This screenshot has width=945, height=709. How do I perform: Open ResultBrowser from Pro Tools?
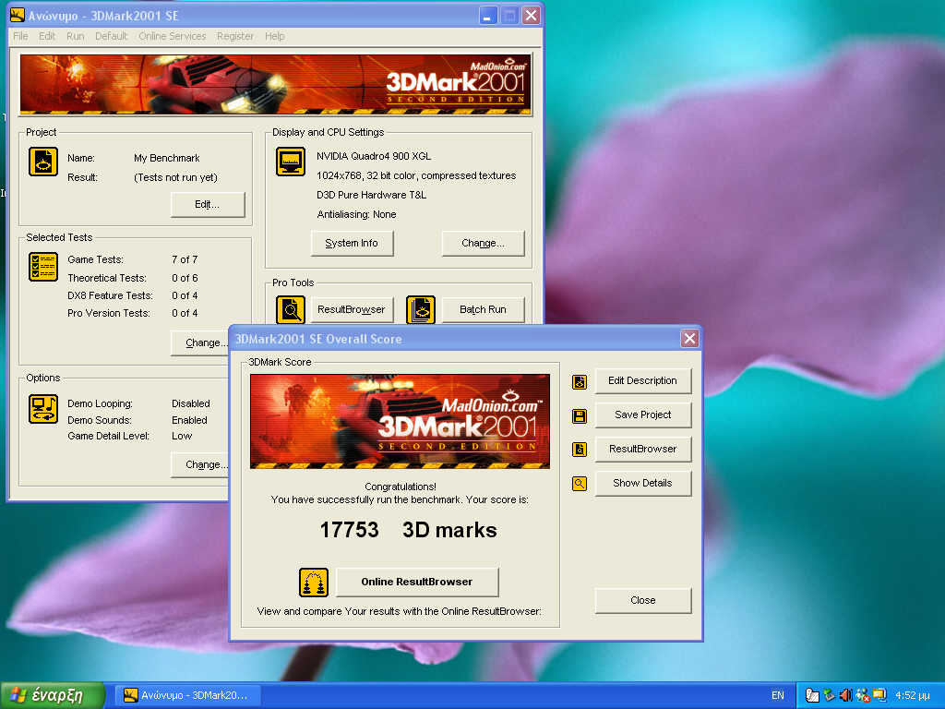[x=352, y=310]
